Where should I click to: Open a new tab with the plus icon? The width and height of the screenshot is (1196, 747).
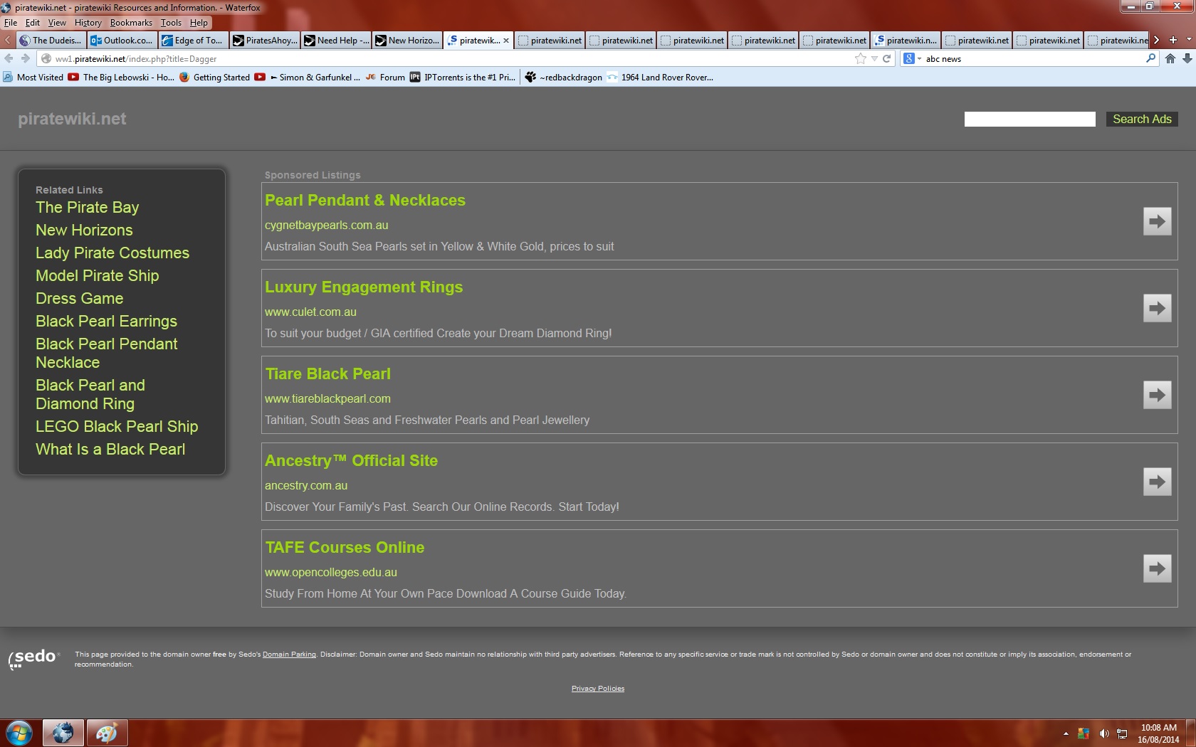click(x=1173, y=40)
